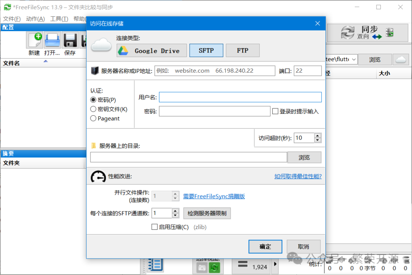Increase SFTP channels per connection
The height and width of the screenshot is (275, 412).
175,211
